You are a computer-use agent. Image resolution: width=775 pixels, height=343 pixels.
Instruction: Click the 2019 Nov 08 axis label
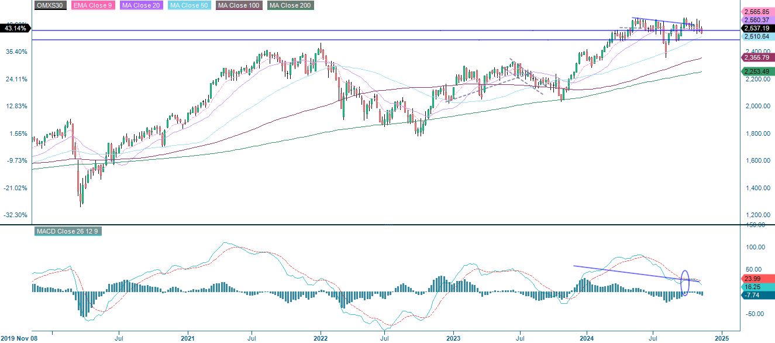tap(20, 338)
